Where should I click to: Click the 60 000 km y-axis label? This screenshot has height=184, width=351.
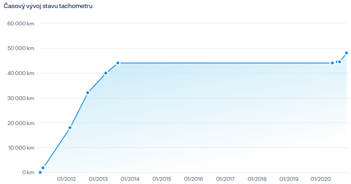(x=21, y=24)
